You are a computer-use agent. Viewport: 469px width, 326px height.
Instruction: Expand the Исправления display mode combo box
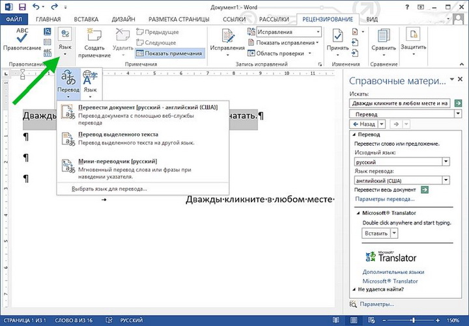tap(318, 31)
